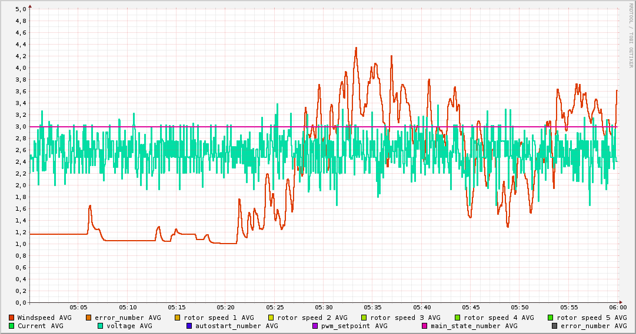Click the orange error_number AVG legend label
This screenshot has height=334, width=636.
click(x=127, y=318)
